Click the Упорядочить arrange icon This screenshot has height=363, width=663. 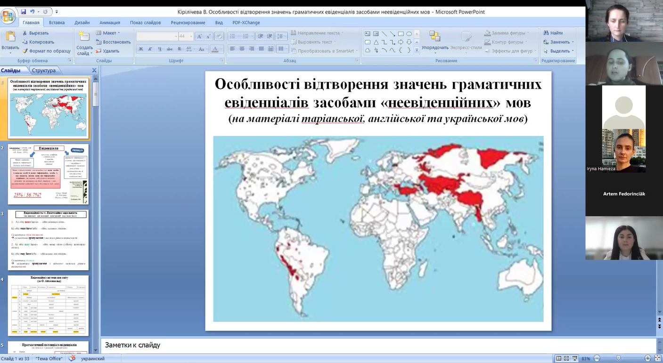tap(435, 36)
